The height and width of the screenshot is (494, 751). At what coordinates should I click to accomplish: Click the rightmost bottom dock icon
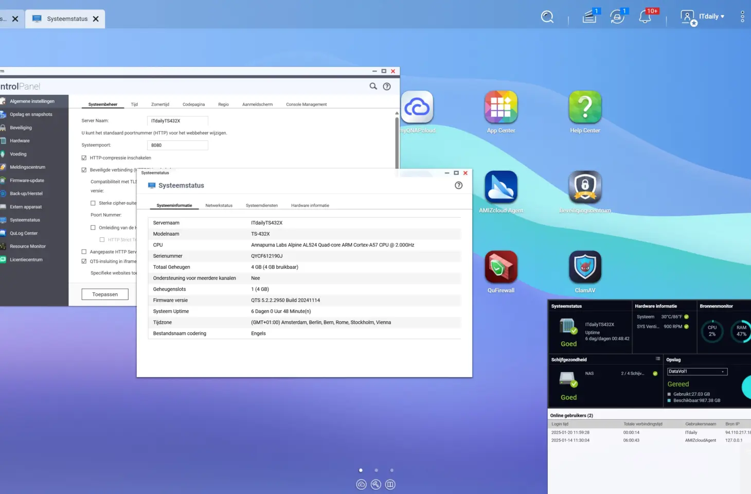pos(390,484)
